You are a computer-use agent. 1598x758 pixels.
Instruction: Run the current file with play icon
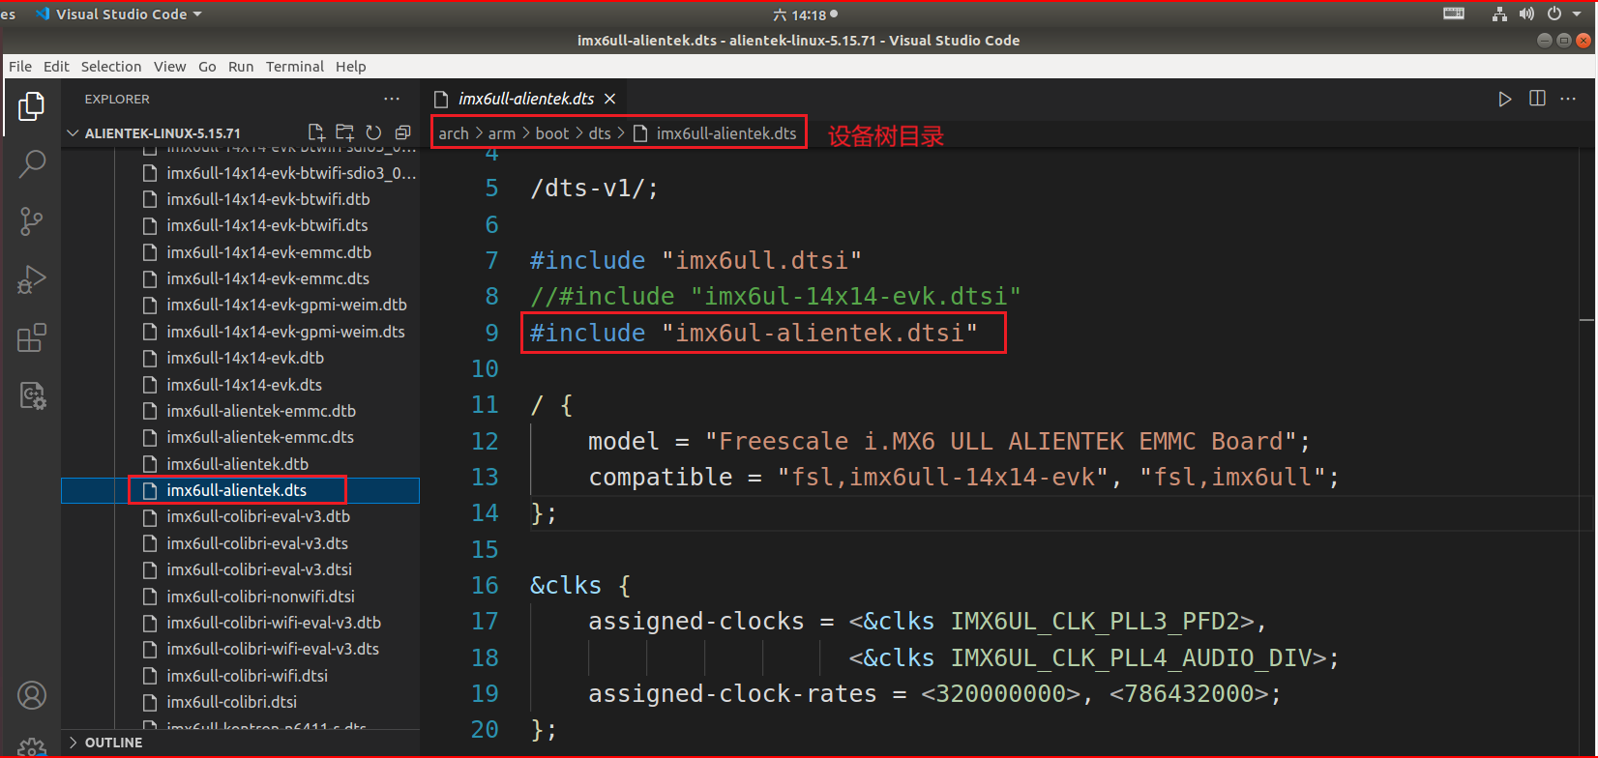1504,99
